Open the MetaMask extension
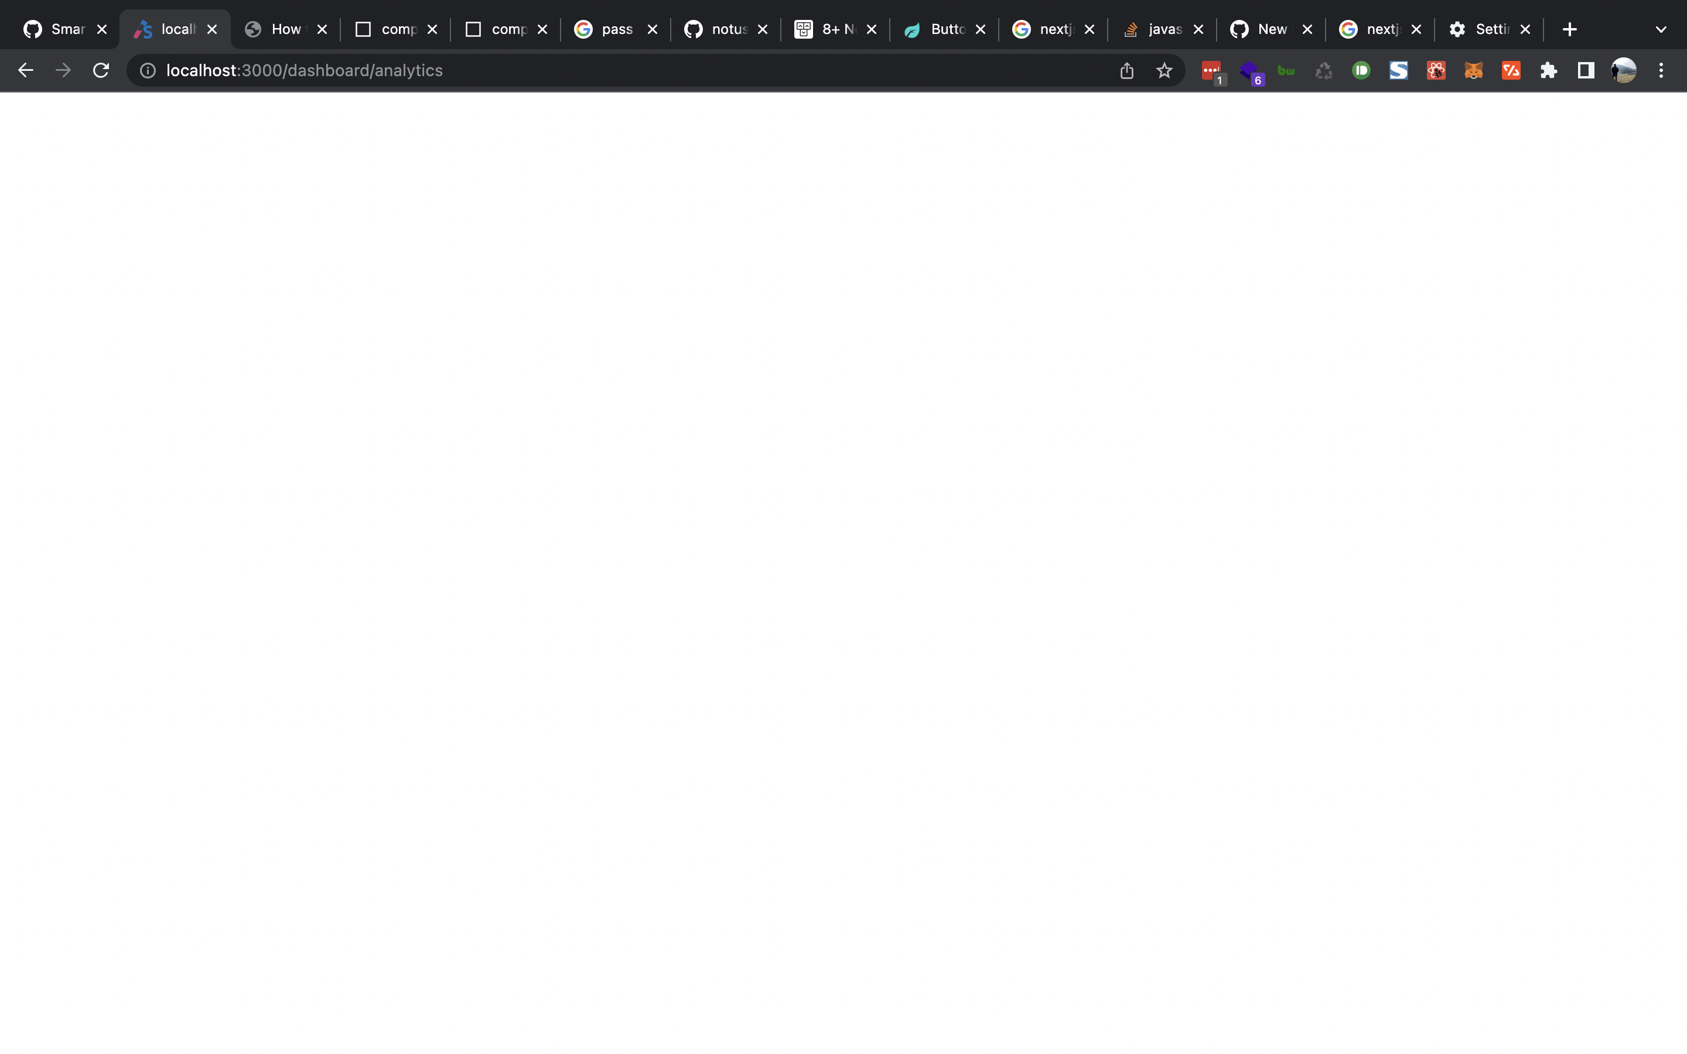Image resolution: width=1687 pixels, height=1054 pixels. [x=1474, y=70]
